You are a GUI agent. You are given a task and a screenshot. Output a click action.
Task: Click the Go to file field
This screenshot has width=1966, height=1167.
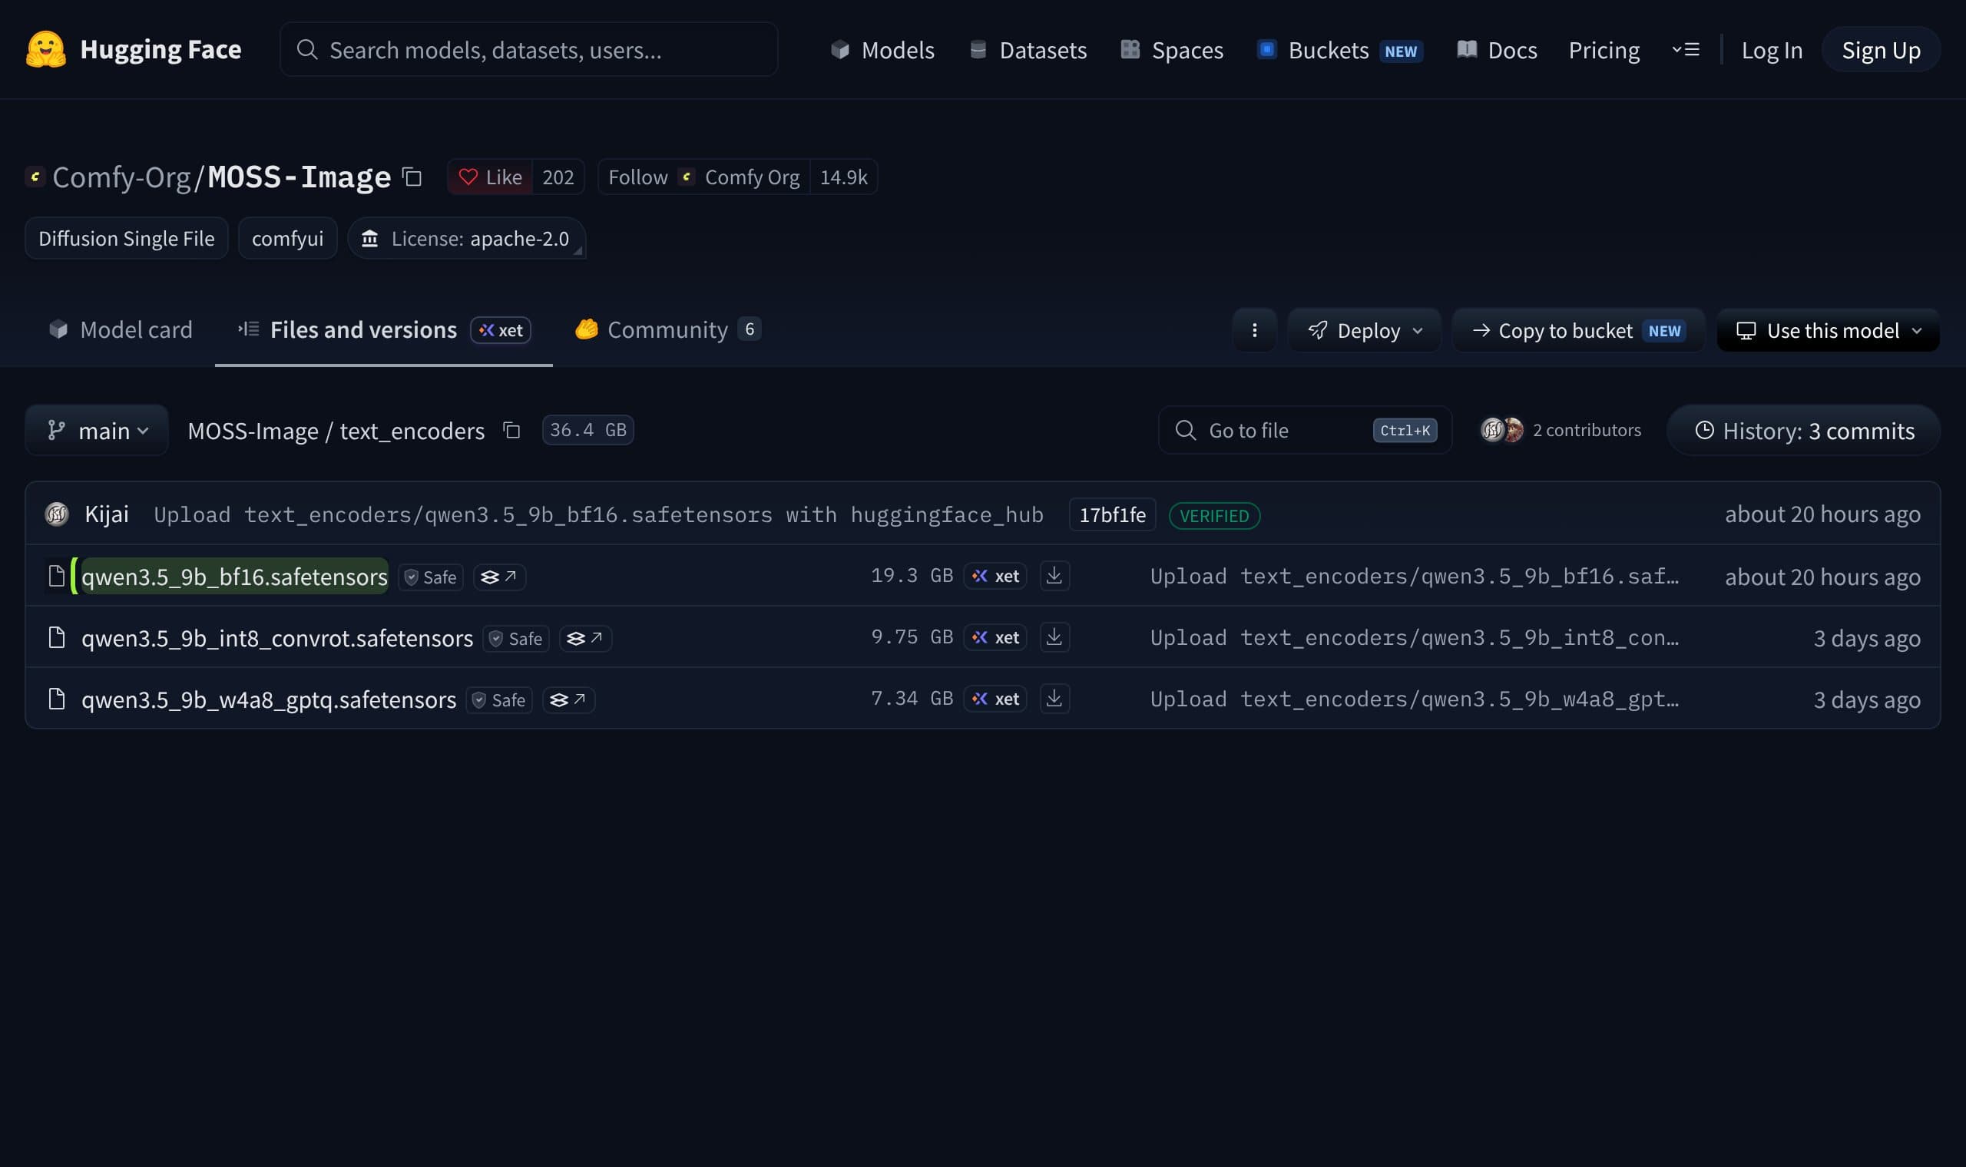click(1305, 430)
